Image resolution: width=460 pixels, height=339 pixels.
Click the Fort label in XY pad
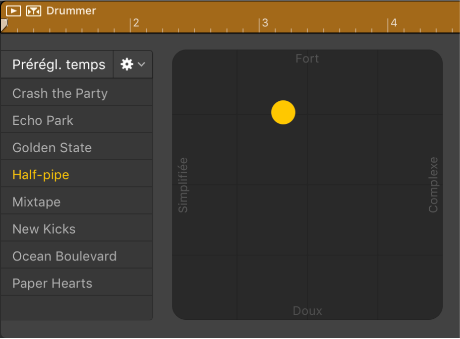click(x=307, y=59)
